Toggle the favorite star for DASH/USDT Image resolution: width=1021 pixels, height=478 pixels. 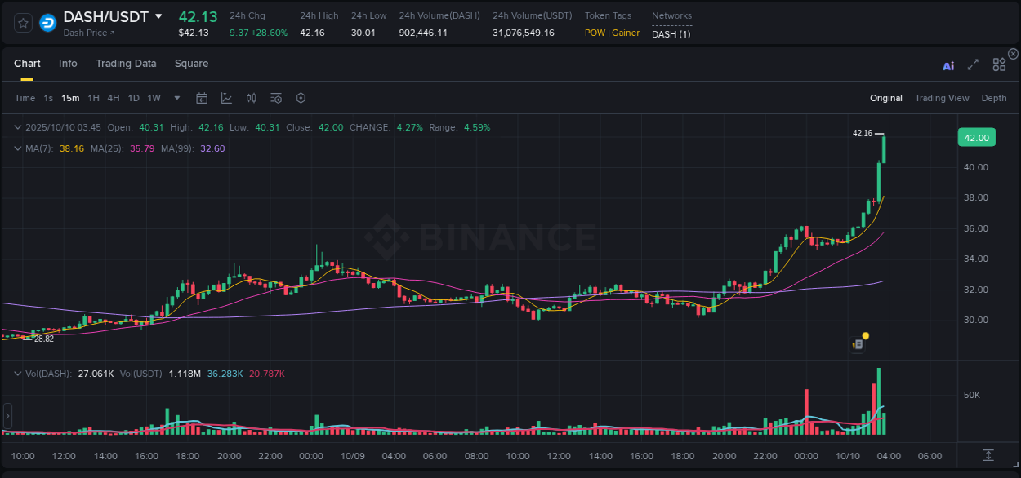22,23
